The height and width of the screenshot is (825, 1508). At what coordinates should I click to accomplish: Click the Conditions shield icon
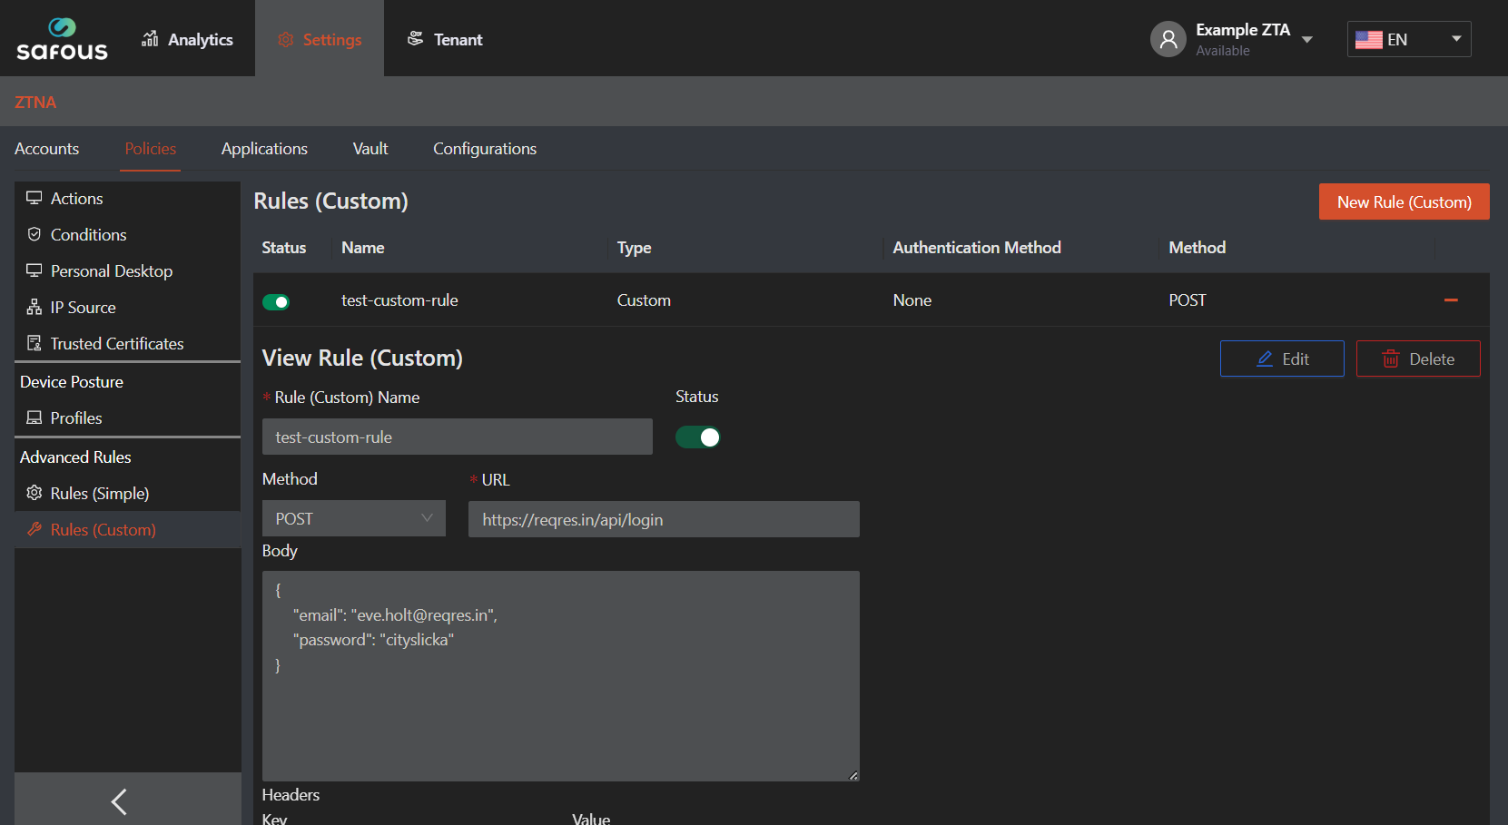[34, 234]
